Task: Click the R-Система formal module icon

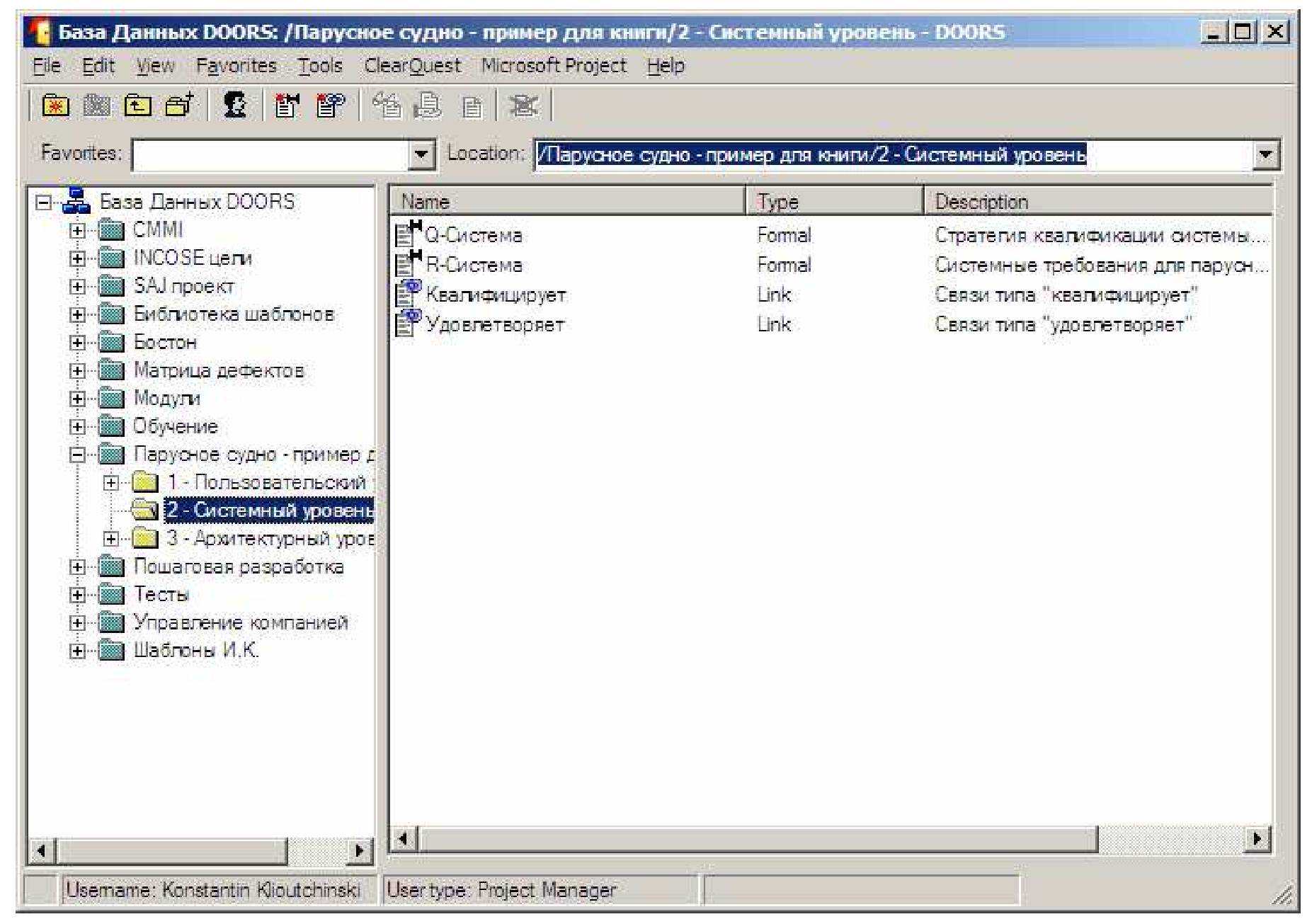Action: click(408, 264)
